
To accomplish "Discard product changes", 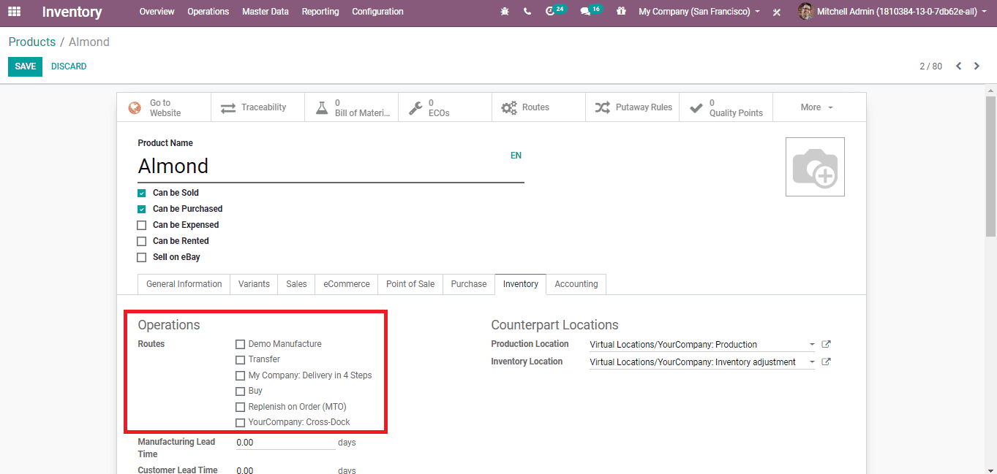I will [x=69, y=66].
